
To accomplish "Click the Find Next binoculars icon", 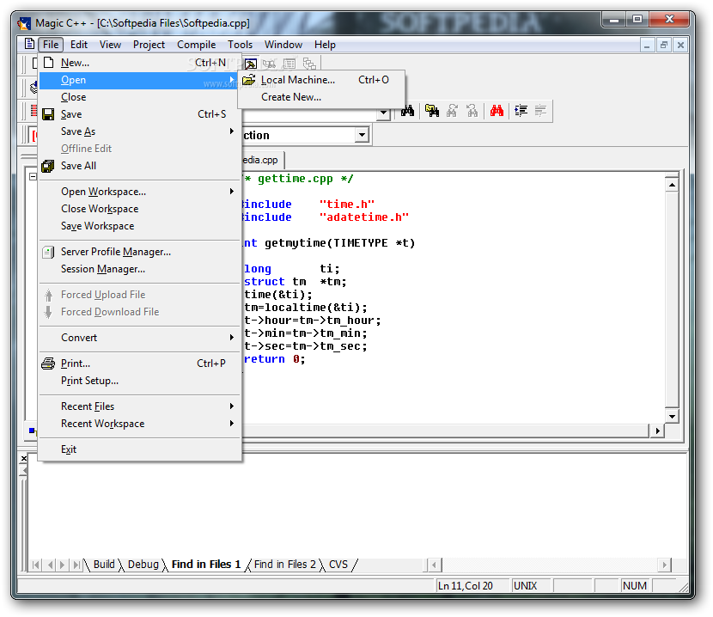I will coord(452,111).
